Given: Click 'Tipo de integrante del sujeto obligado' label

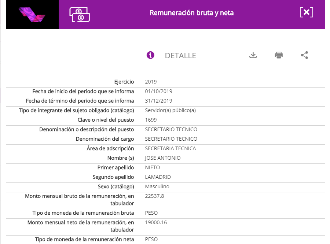Looking at the screenshot, I should 76,110.
